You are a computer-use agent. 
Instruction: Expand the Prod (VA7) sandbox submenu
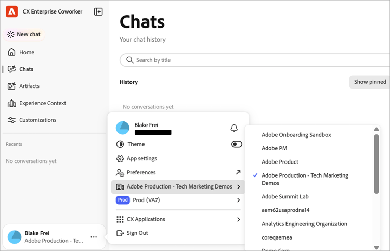178,200
